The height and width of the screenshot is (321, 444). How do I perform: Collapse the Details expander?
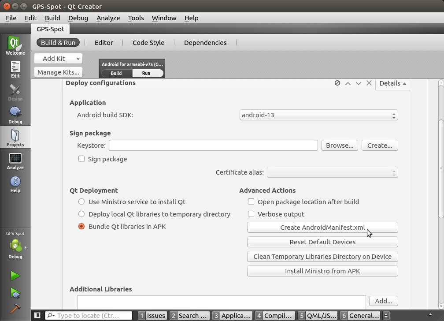[x=392, y=83]
